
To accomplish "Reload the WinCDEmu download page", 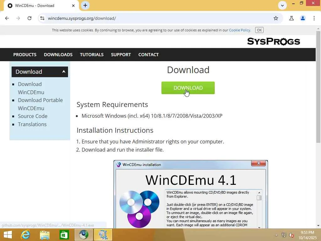I will click(x=29, y=18).
